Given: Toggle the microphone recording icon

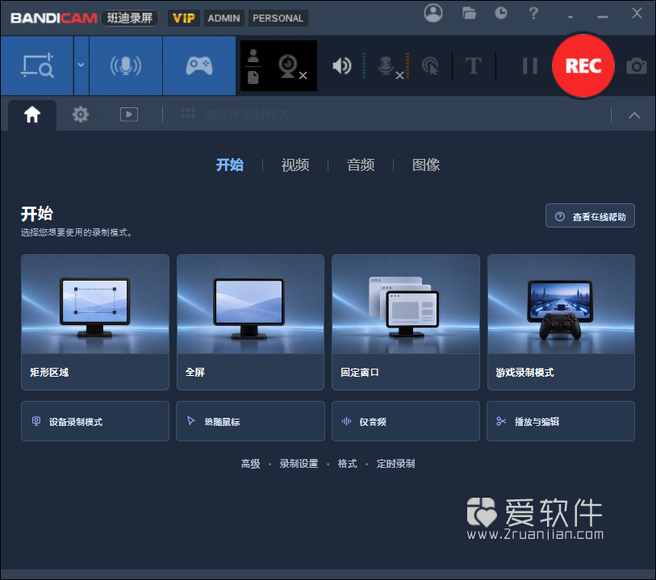Looking at the screenshot, I should 390,67.
